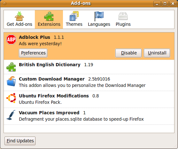Click the British English Dictionary puzzle icon
Viewport: 178px width, 149px height.
(x=11, y=67)
